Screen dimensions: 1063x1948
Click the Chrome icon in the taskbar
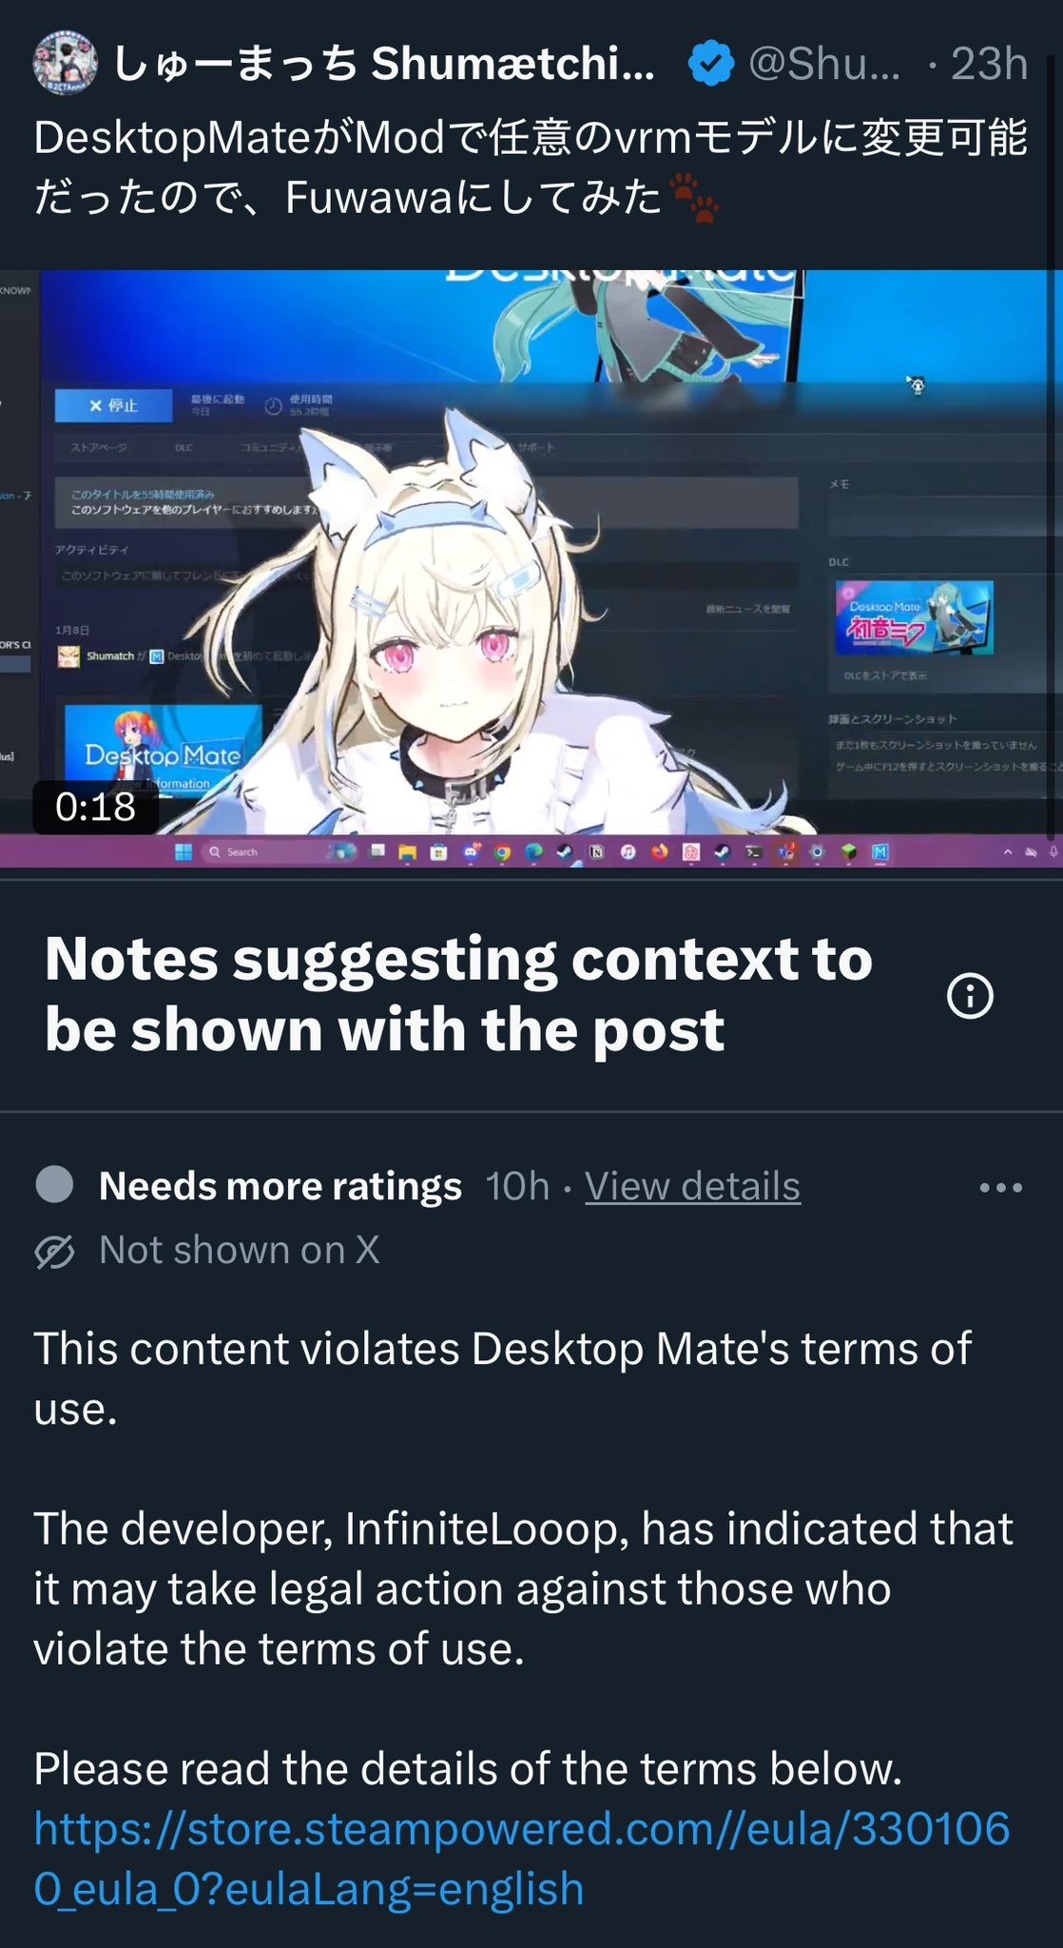[502, 852]
